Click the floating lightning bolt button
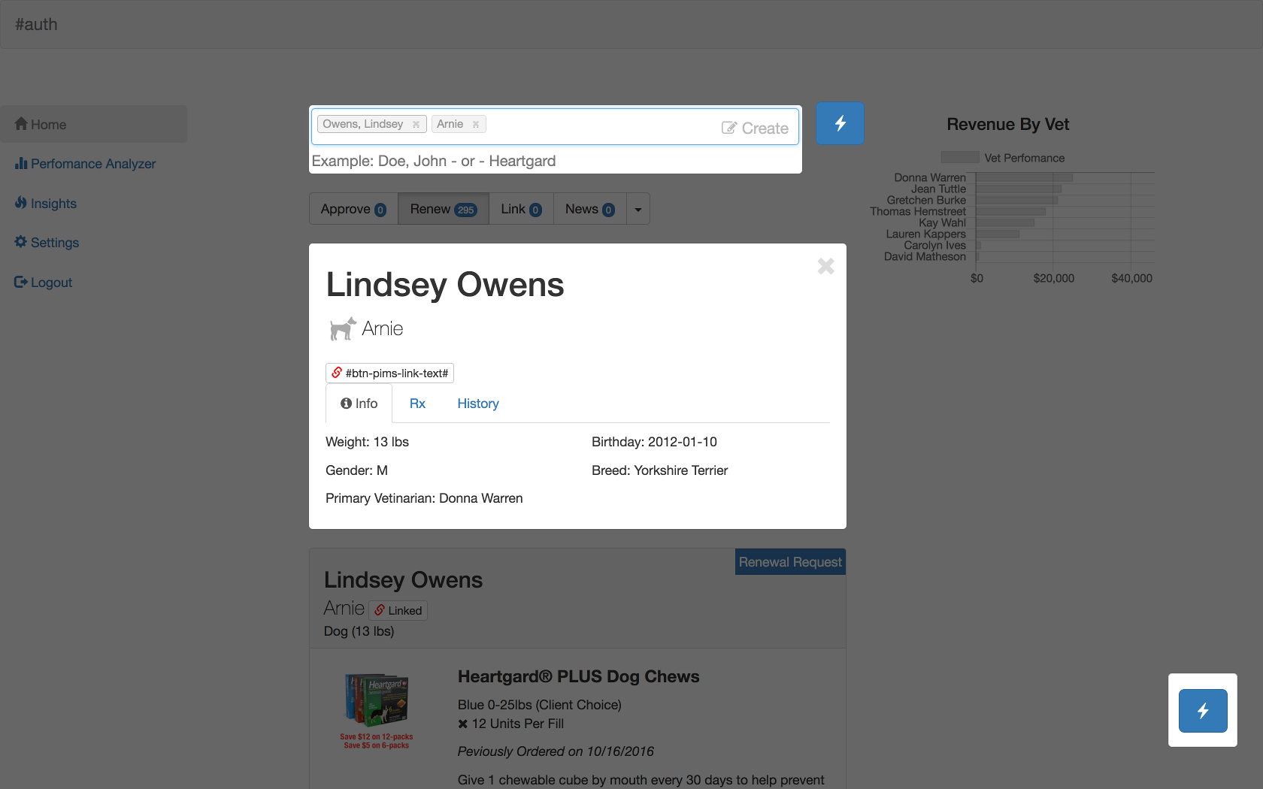The image size is (1263, 789). (1202, 710)
